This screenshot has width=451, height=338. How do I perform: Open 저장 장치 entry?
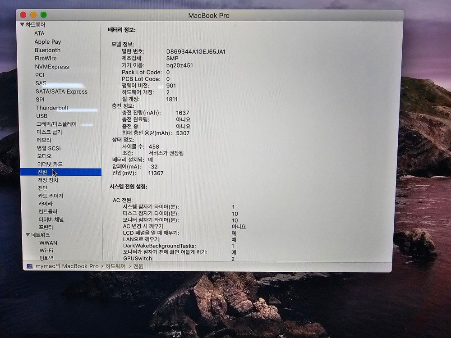click(48, 180)
